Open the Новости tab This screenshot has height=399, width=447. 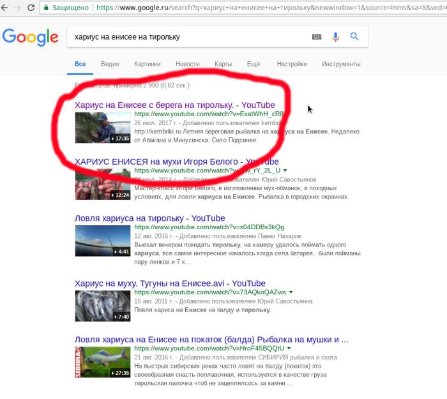coord(187,64)
